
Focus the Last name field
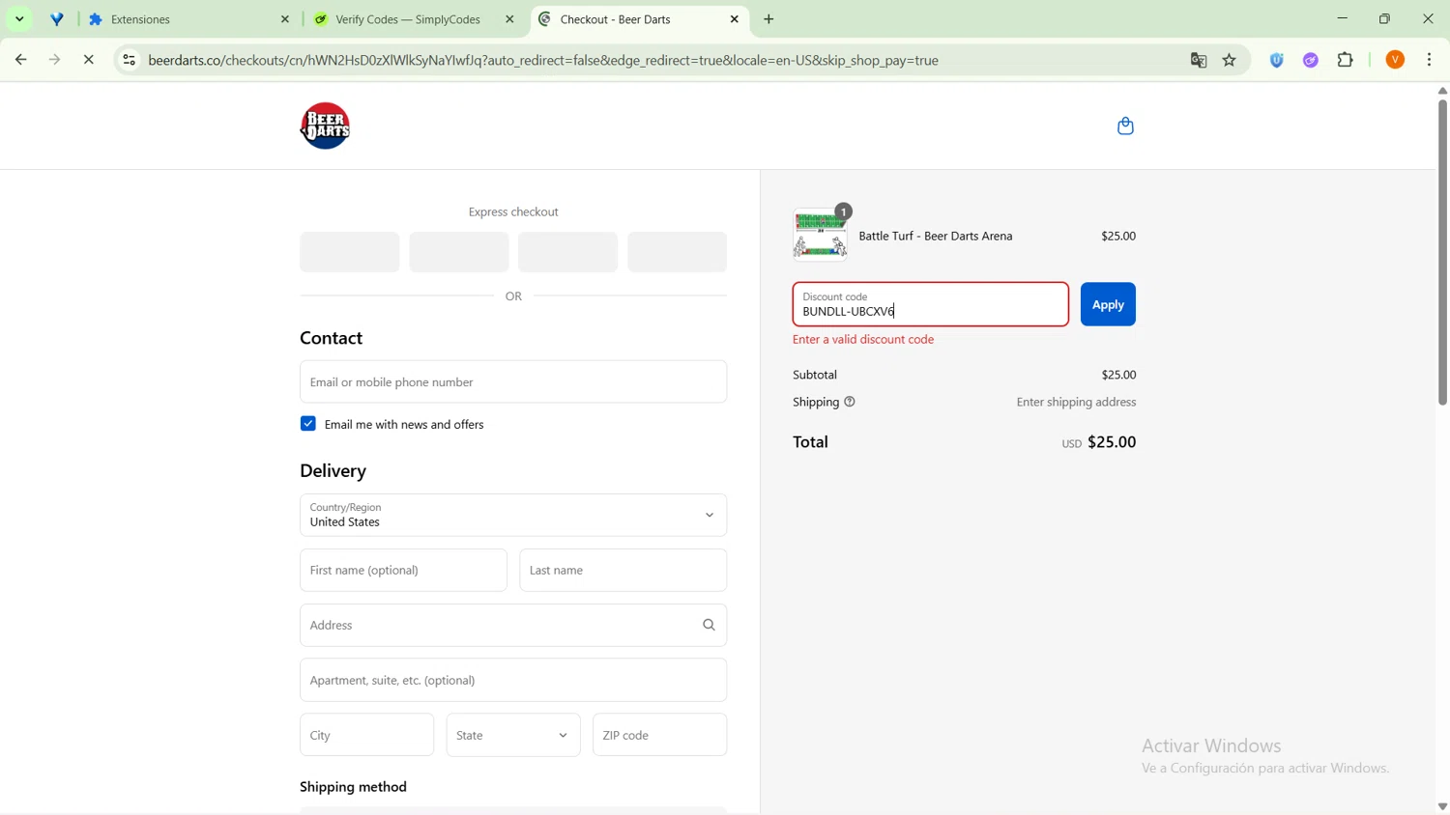(x=623, y=570)
